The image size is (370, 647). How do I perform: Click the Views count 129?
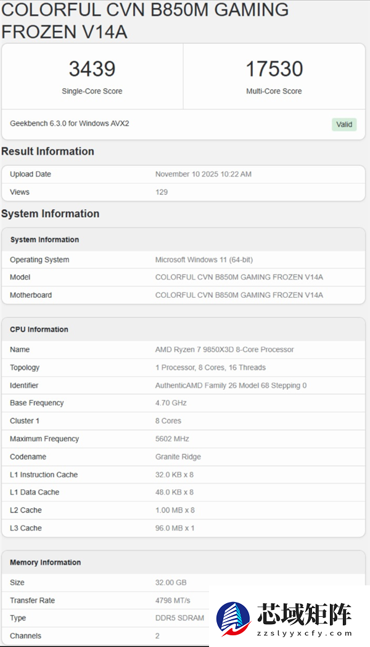pyautogui.click(x=162, y=192)
